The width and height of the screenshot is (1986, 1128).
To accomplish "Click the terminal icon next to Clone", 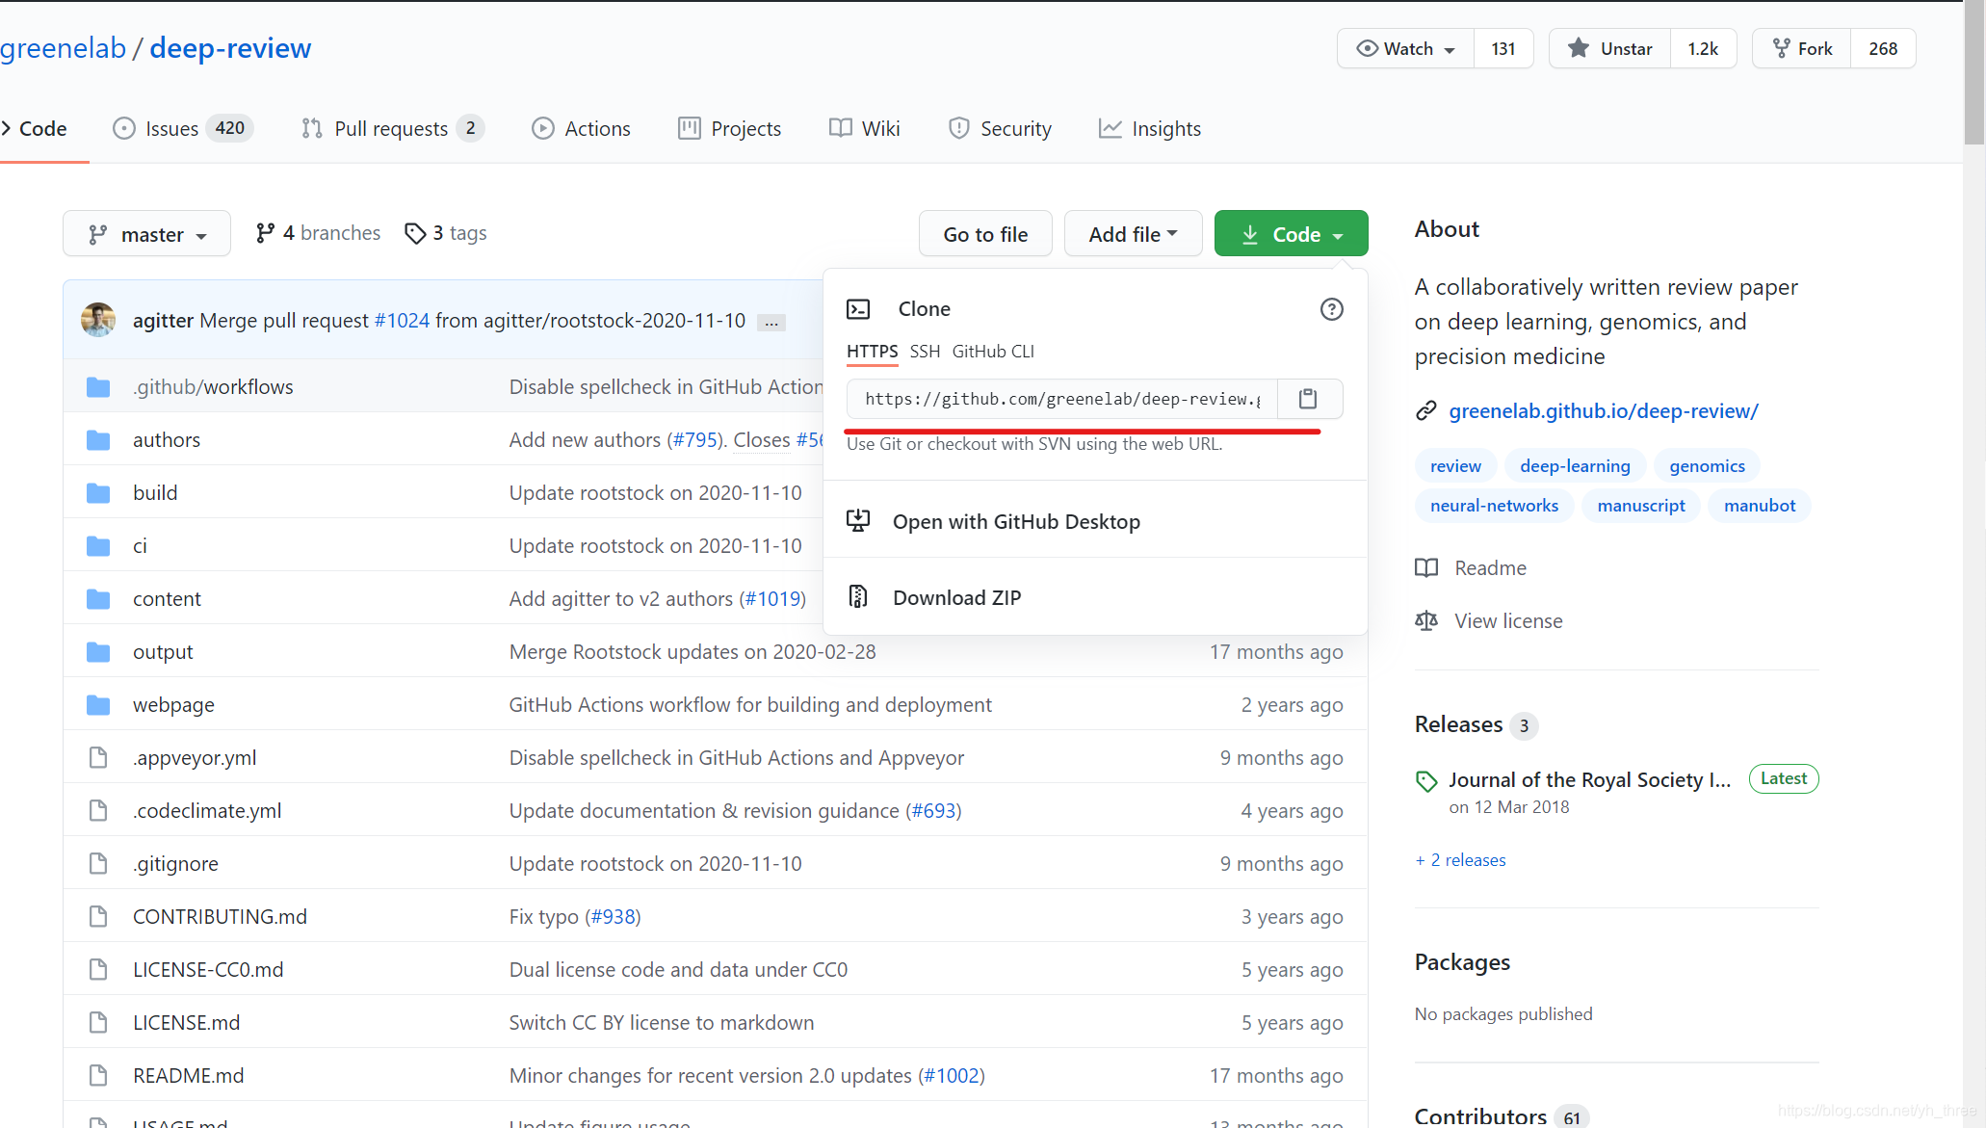I will 857,309.
